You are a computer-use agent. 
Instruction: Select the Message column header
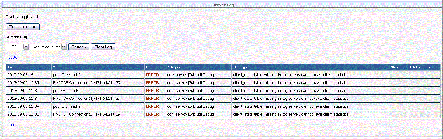pyautogui.click(x=240, y=67)
